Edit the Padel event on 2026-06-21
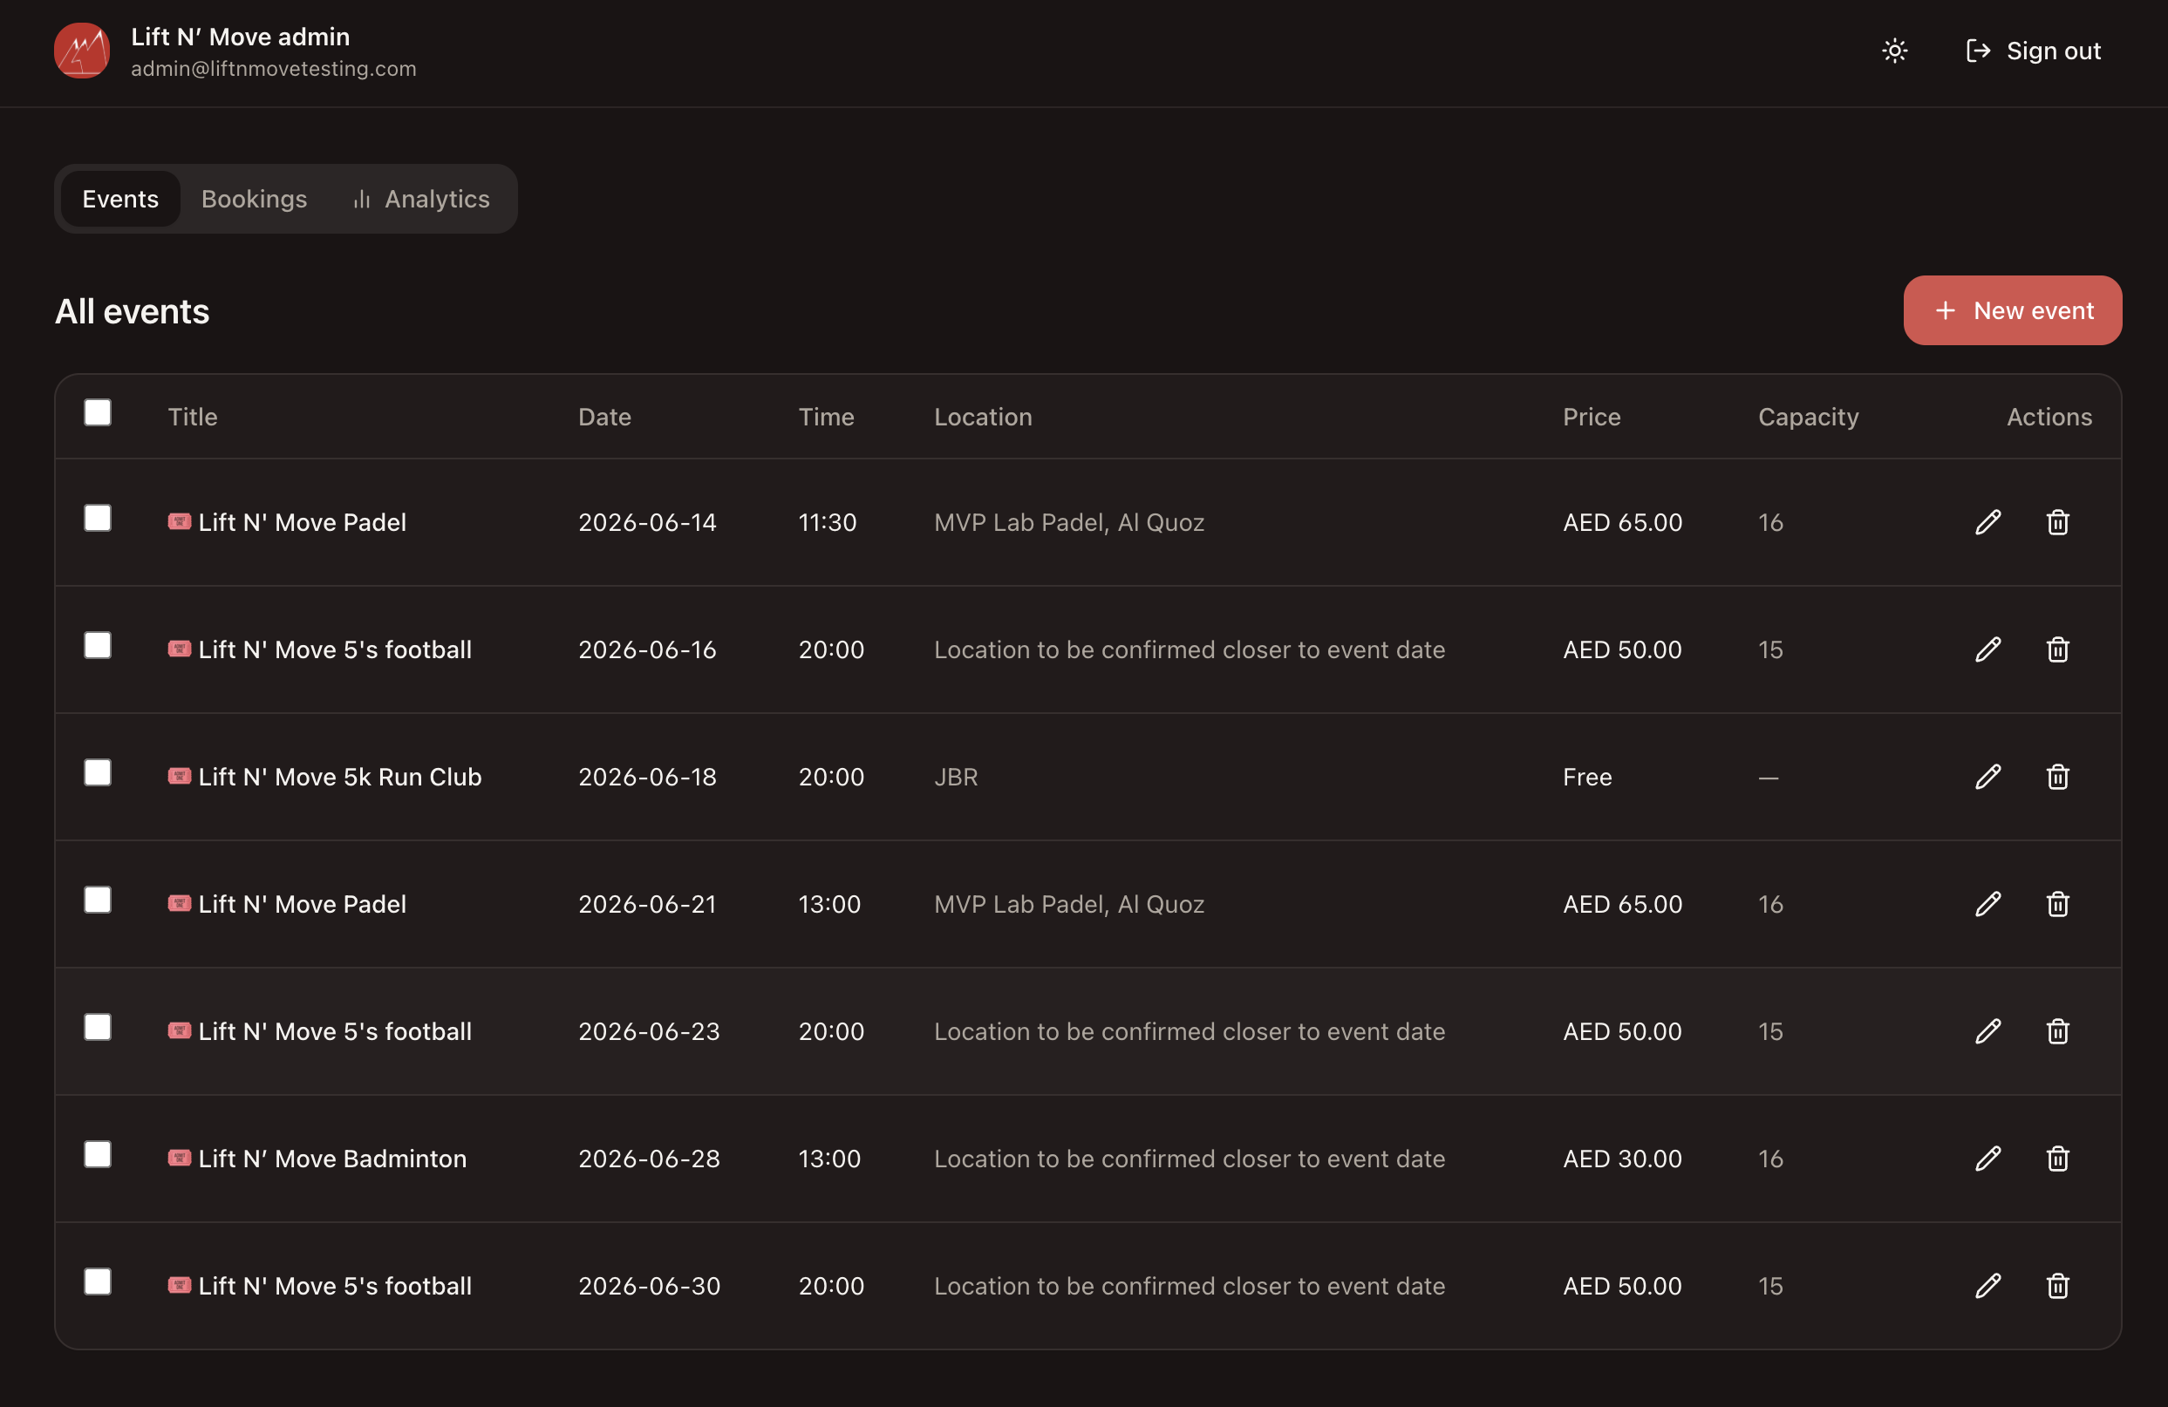 1987,904
